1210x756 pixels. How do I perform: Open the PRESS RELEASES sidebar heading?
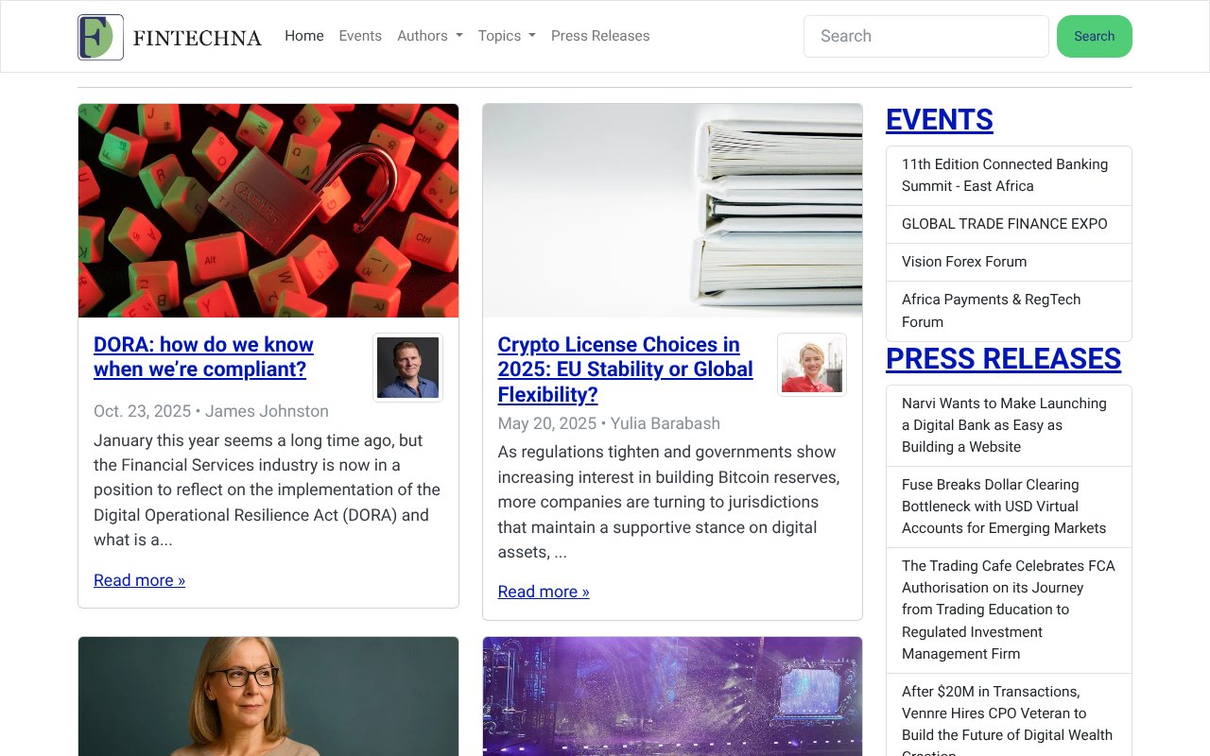(x=1004, y=359)
